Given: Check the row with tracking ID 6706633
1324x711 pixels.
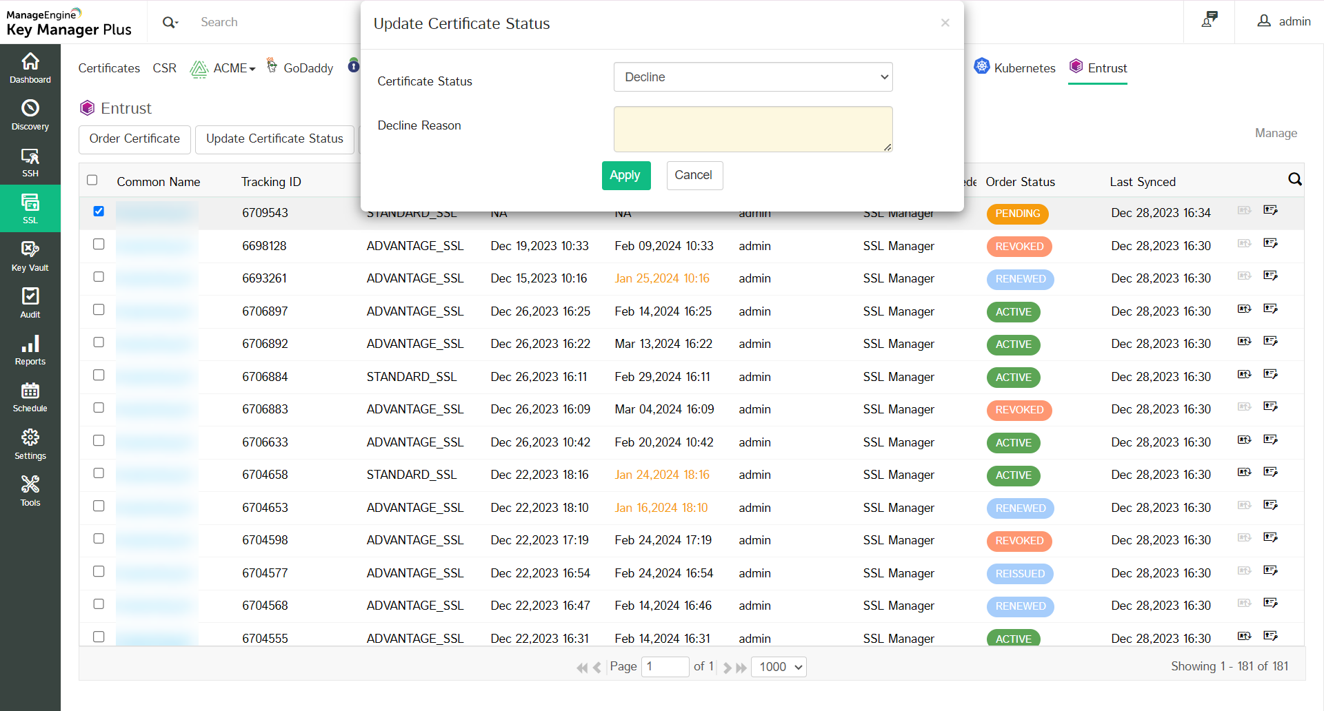Looking at the screenshot, I should (x=99, y=440).
